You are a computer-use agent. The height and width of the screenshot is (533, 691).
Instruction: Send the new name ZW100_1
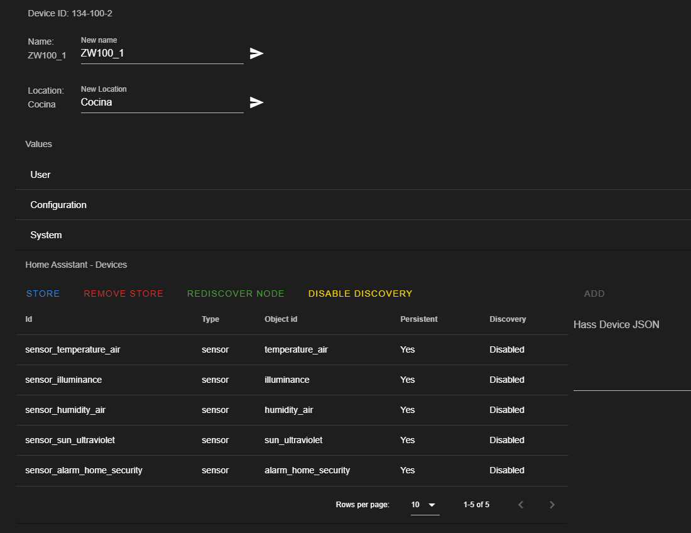[x=256, y=53]
